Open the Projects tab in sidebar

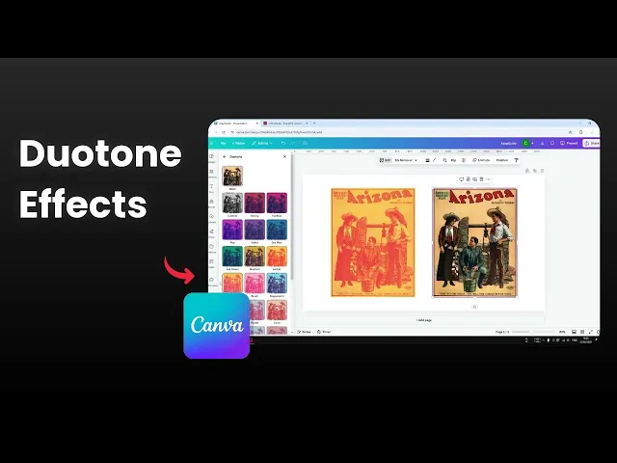click(212, 248)
